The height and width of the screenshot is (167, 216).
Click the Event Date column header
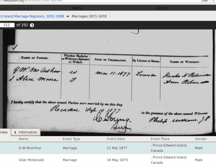(x=116, y=139)
